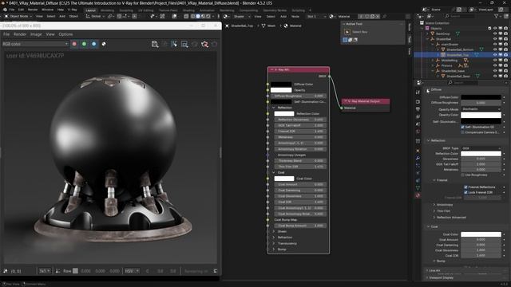The height and width of the screenshot is (287, 511).
Task: Toggle render camera icon for ShaderBall_Bottom row
Action: coord(505,49)
